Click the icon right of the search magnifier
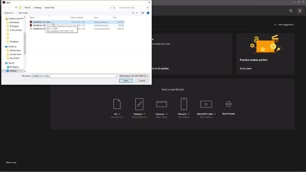This screenshot has height=172, width=306. coord(300,11)
